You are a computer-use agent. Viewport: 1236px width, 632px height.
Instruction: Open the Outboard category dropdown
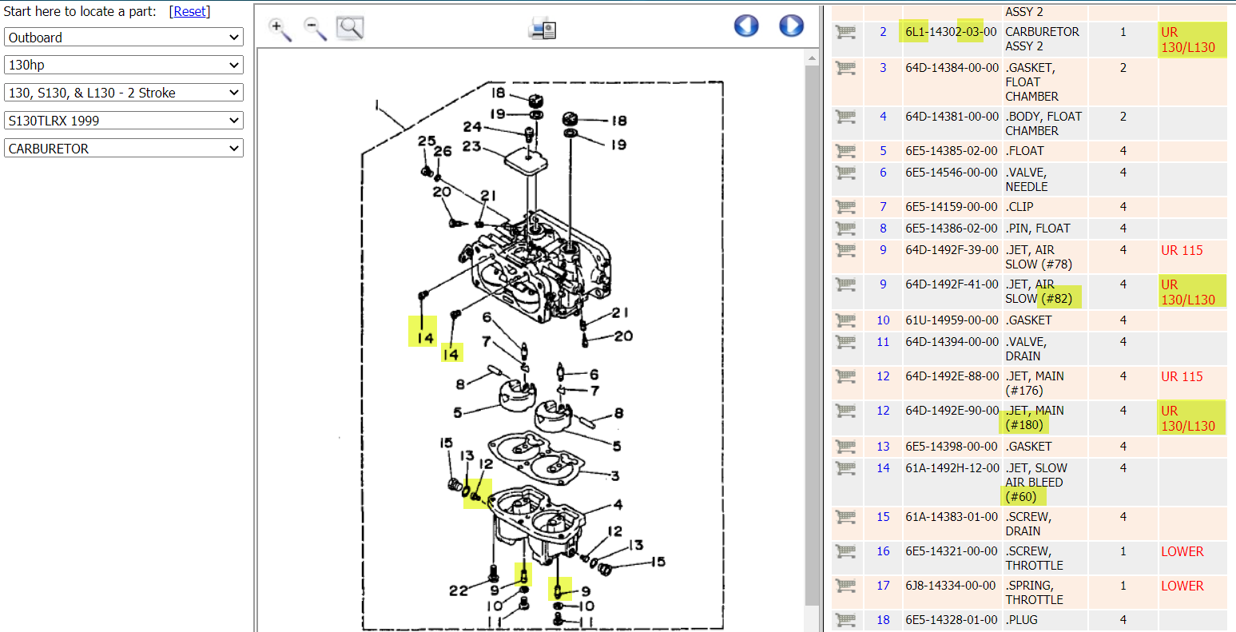coord(124,38)
